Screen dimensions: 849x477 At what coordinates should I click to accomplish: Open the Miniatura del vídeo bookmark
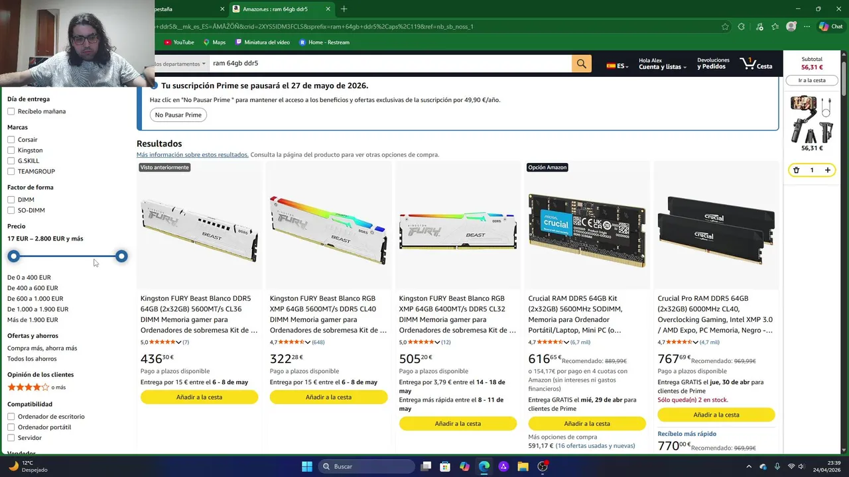coord(263,42)
